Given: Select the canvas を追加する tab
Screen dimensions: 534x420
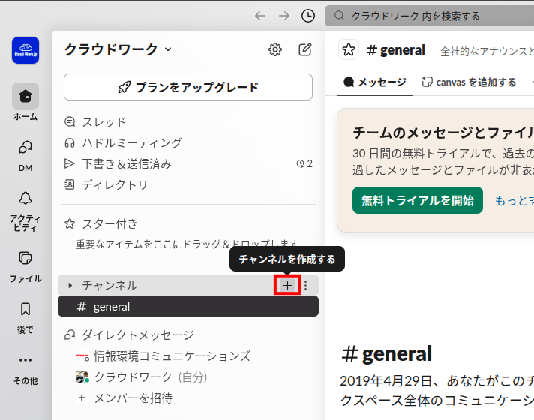Looking at the screenshot, I should [x=469, y=82].
